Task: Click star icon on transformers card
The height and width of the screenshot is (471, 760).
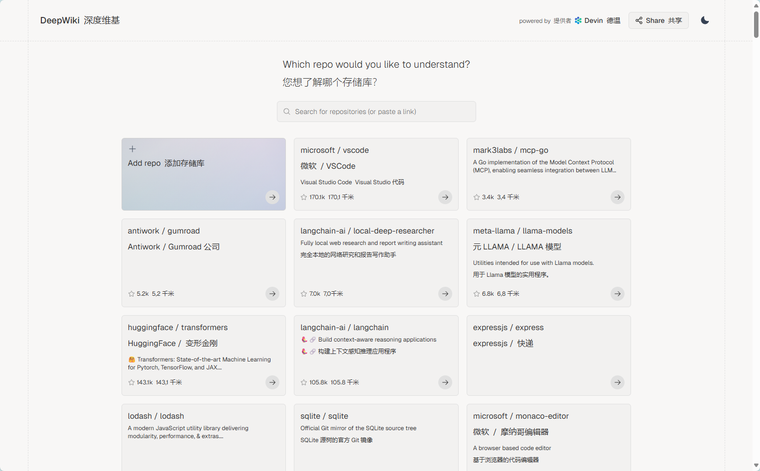Action: 131,382
